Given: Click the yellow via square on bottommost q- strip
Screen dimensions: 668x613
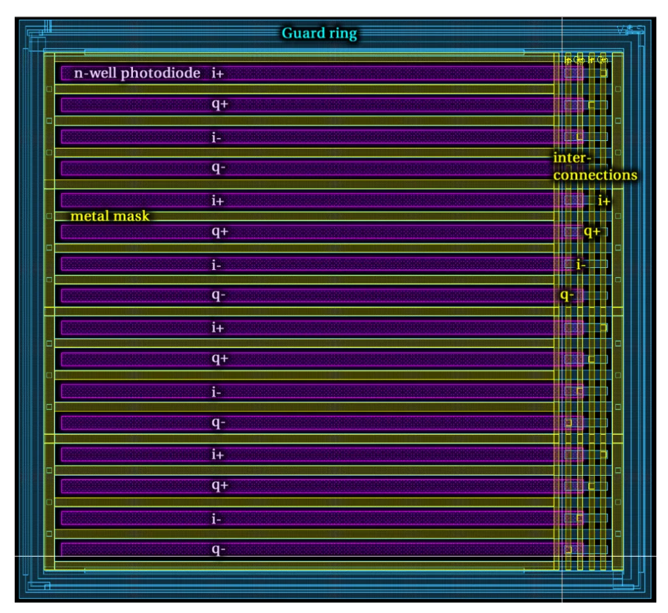Looking at the screenshot, I should [568, 549].
